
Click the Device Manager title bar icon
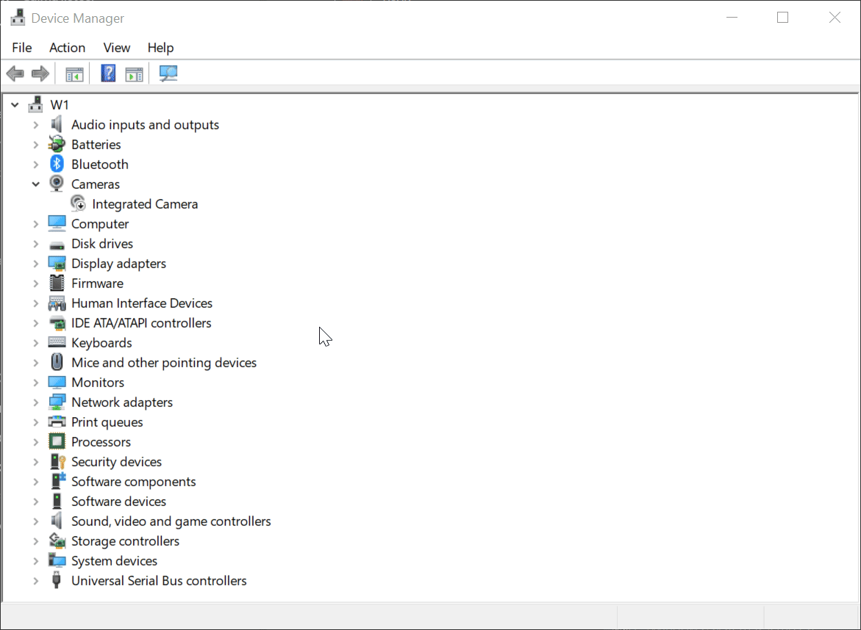pos(18,18)
